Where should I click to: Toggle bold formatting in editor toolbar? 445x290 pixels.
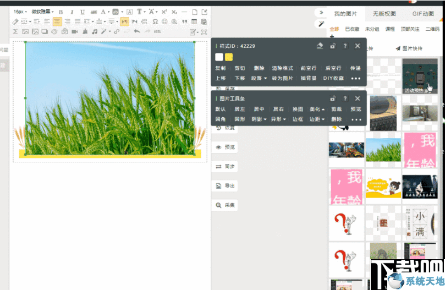(x=61, y=12)
